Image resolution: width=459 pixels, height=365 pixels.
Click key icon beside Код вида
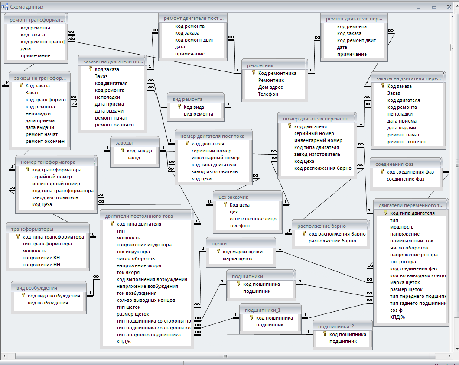click(x=179, y=107)
